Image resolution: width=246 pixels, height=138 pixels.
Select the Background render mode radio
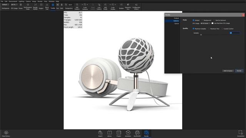point(203,20)
